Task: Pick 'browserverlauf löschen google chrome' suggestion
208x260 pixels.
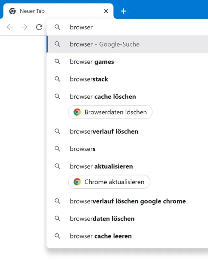Action: 128,201
